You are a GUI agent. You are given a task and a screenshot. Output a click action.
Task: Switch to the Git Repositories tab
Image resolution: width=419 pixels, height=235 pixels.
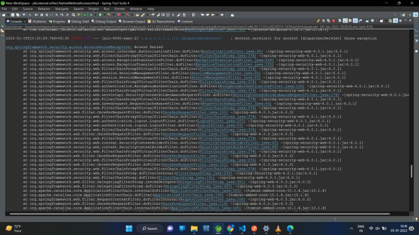pyautogui.click(x=161, y=21)
